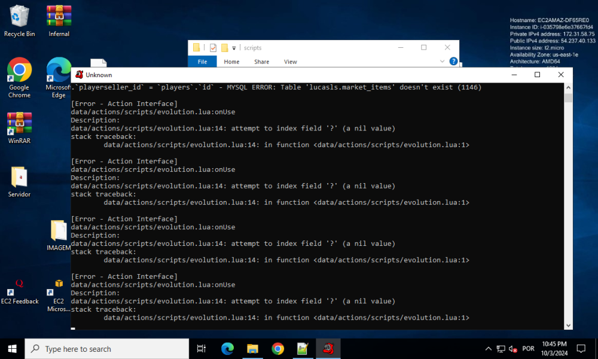
Task: Open the File tab in the scripts window
Action: tap(202, 62)
